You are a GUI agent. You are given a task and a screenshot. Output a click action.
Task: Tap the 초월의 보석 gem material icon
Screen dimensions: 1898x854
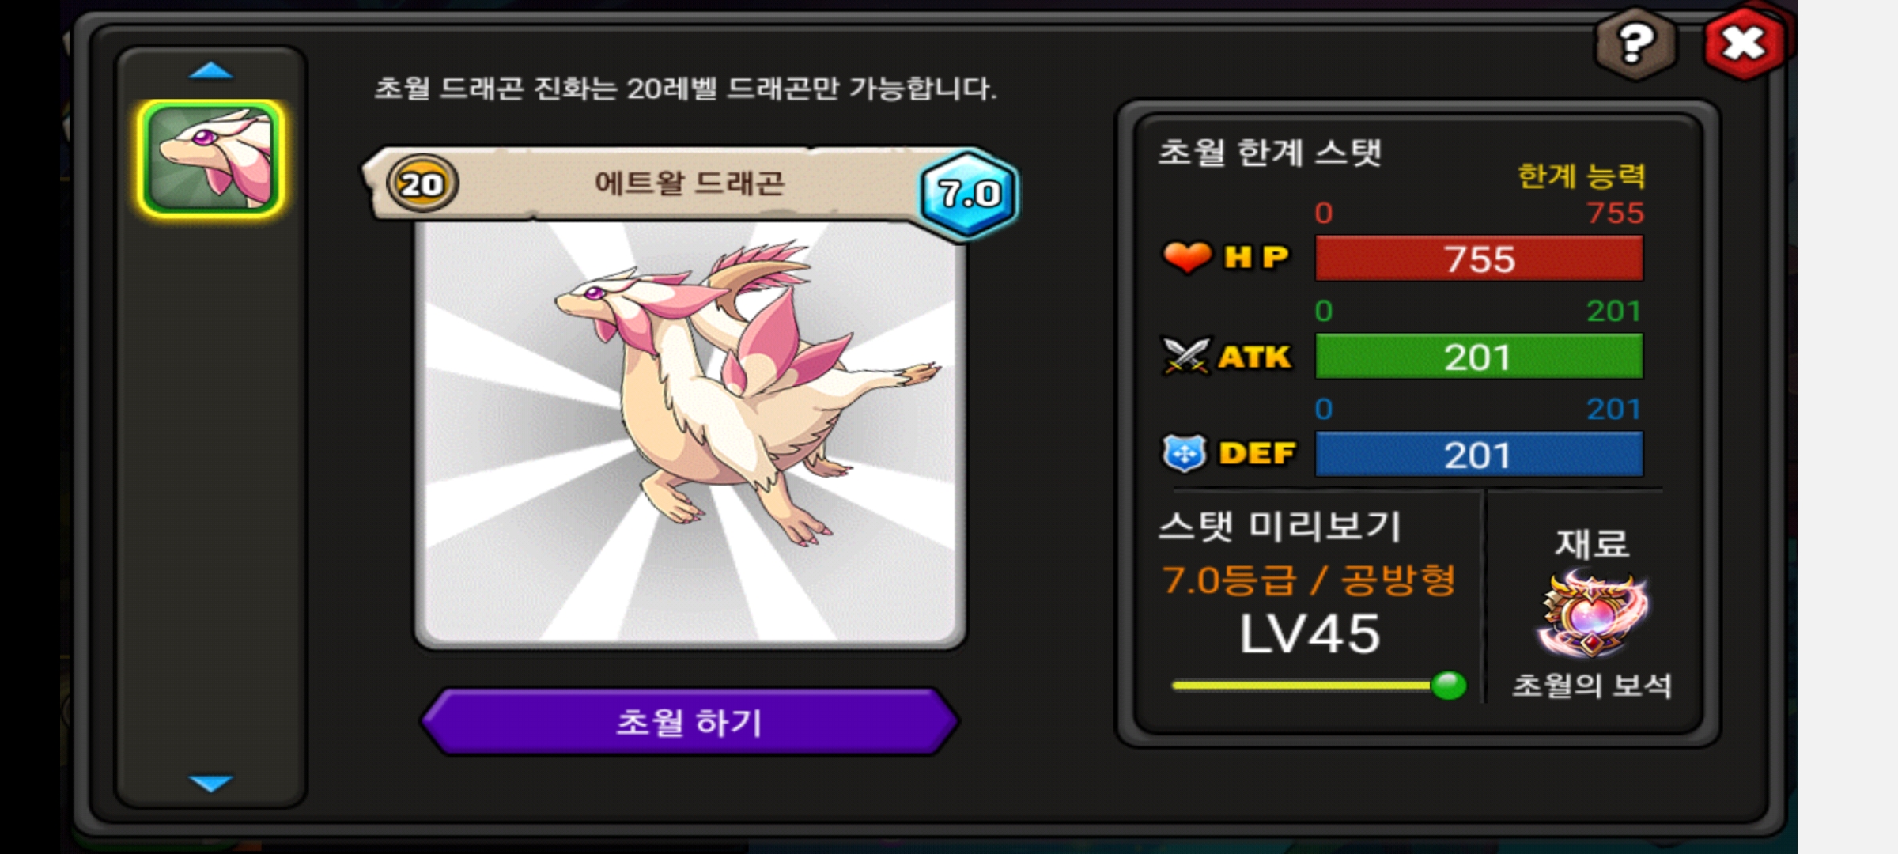[1591, 615]
